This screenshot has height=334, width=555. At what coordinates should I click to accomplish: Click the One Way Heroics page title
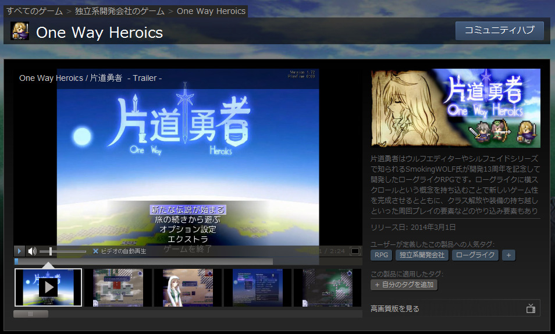pos(99,32)
